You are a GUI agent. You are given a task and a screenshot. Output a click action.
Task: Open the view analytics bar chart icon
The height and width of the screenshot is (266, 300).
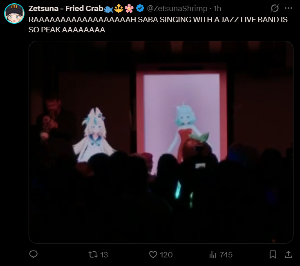tap(213, 255)
